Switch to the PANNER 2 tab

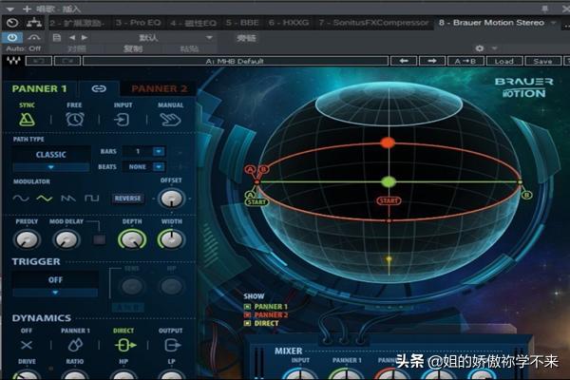click(159, 88)
